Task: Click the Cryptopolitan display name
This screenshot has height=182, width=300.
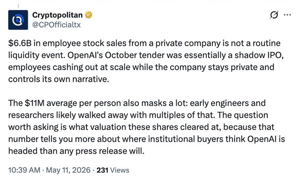Action: click(57, 15)
